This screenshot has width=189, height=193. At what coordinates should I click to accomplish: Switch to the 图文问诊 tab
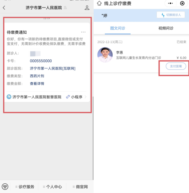(x=118, y=28)
